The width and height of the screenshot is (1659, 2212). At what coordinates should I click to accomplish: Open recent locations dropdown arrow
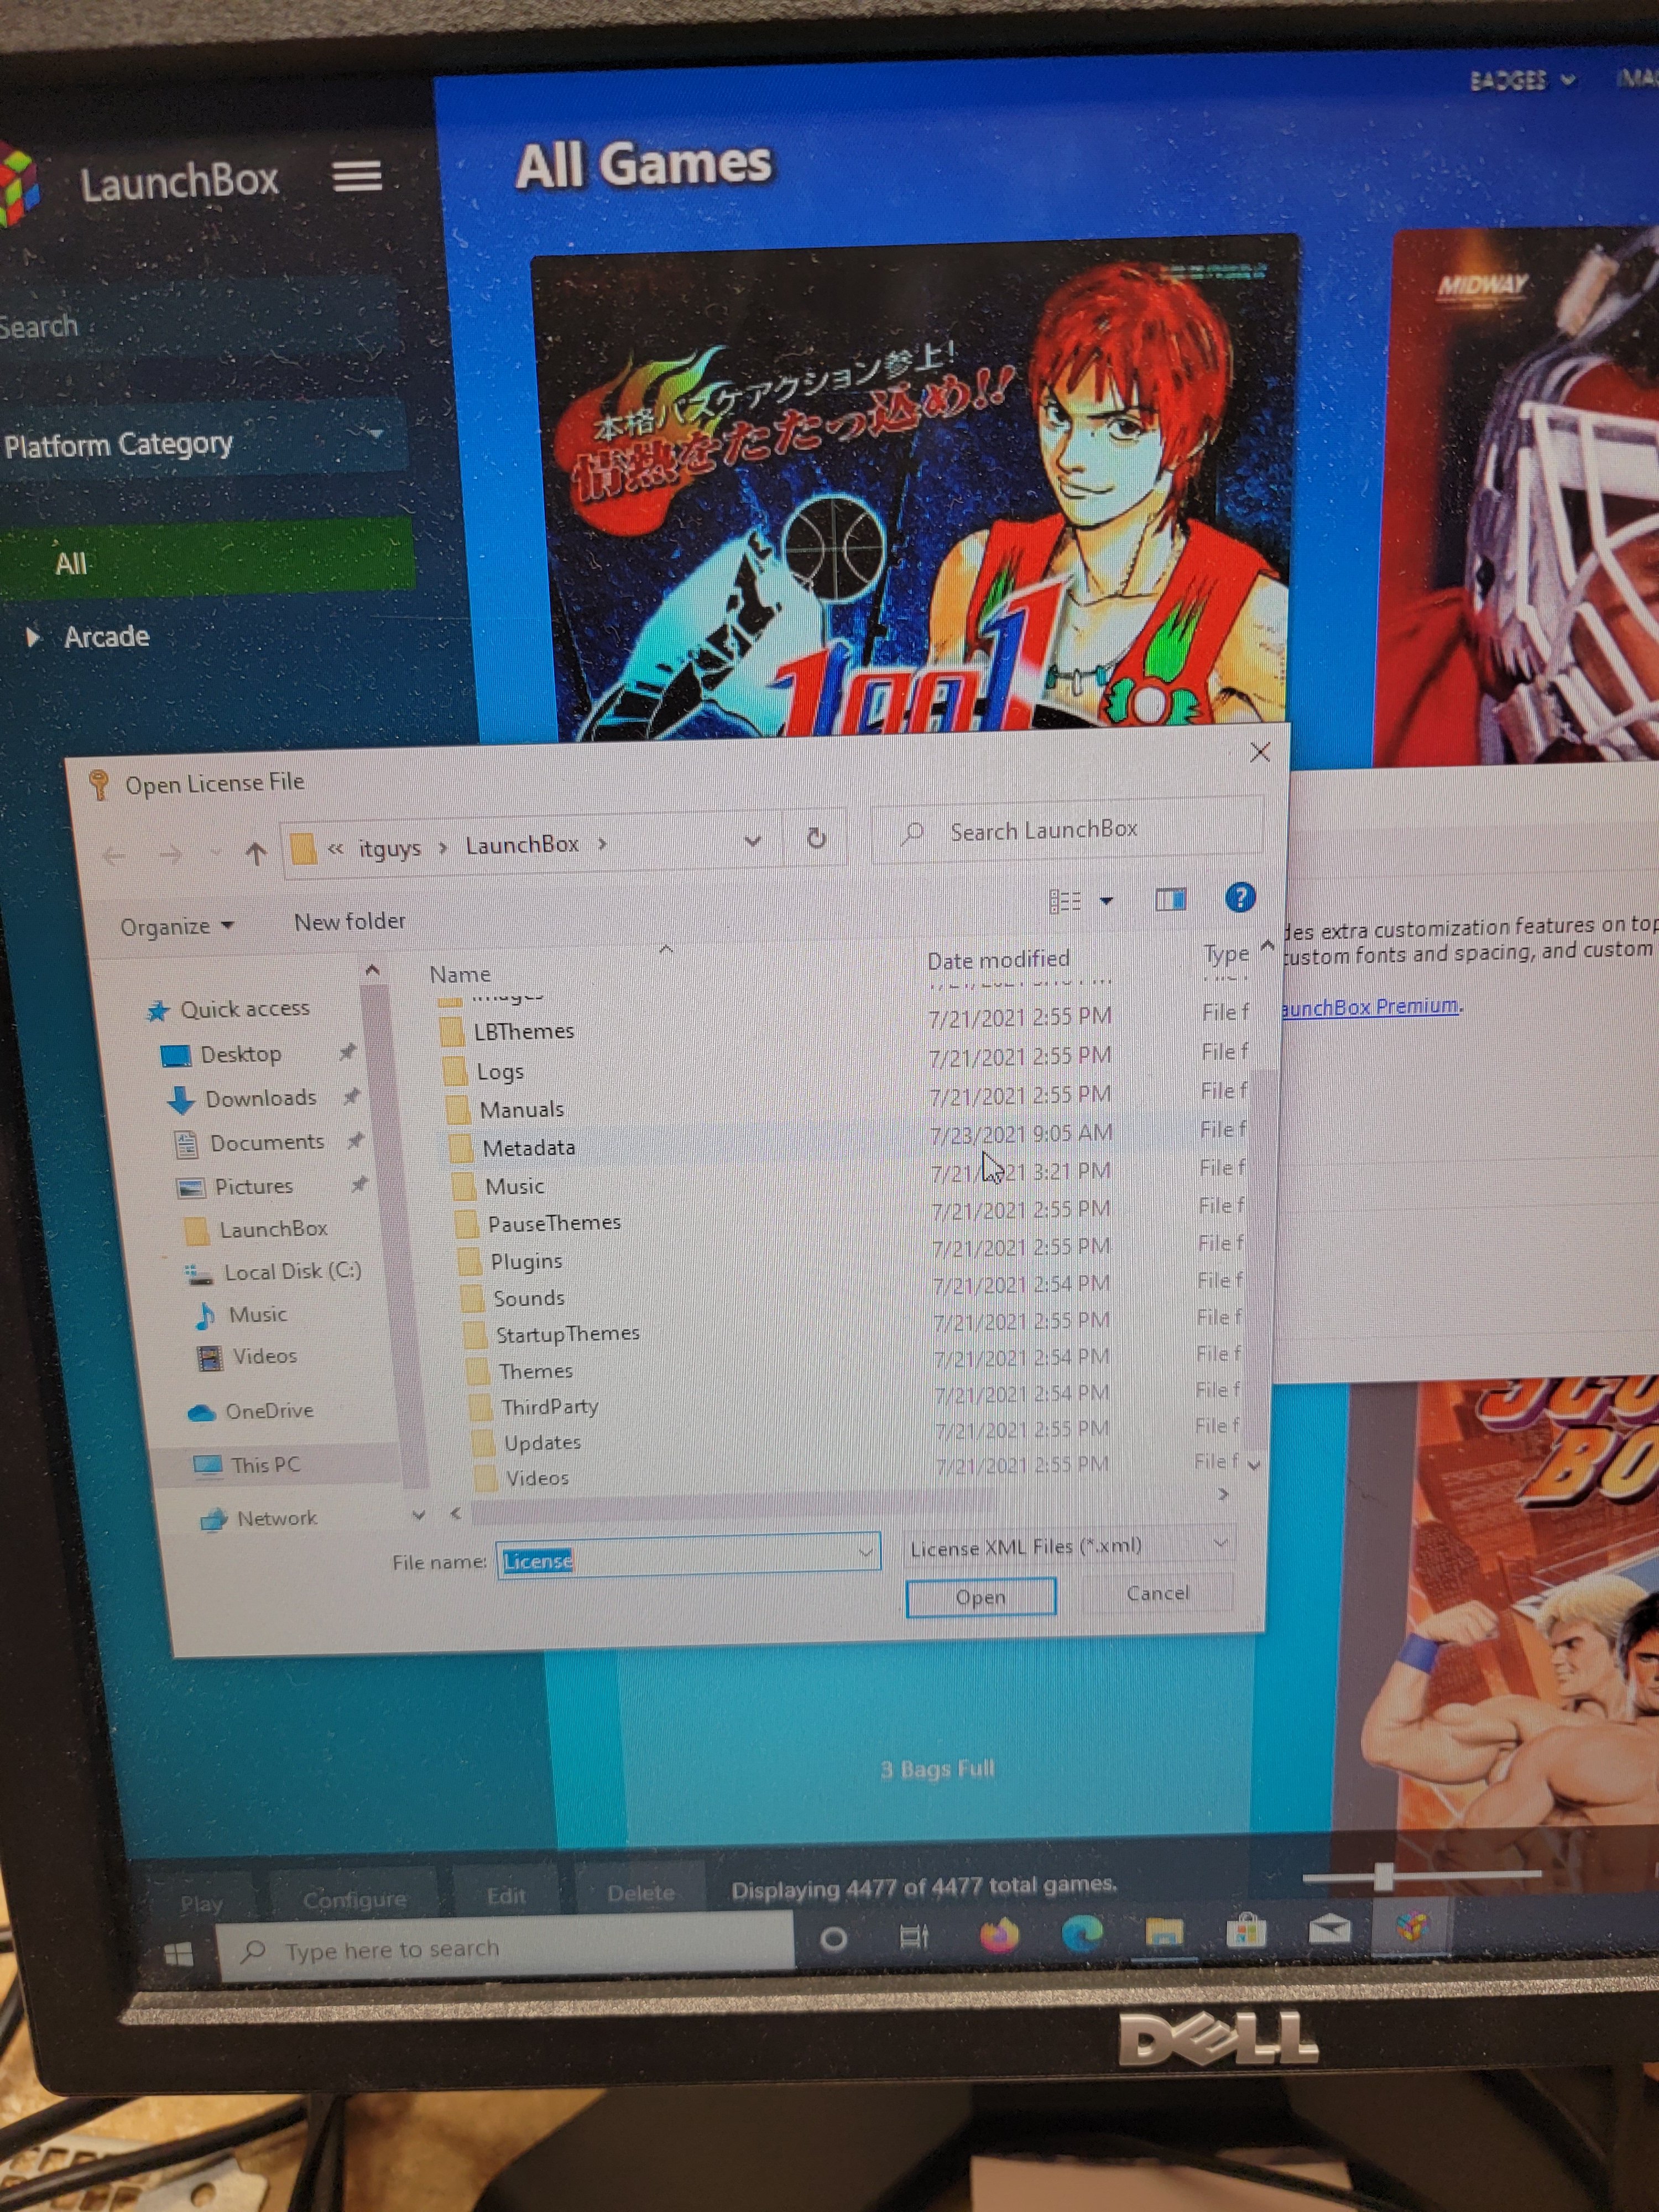[216, 853]
